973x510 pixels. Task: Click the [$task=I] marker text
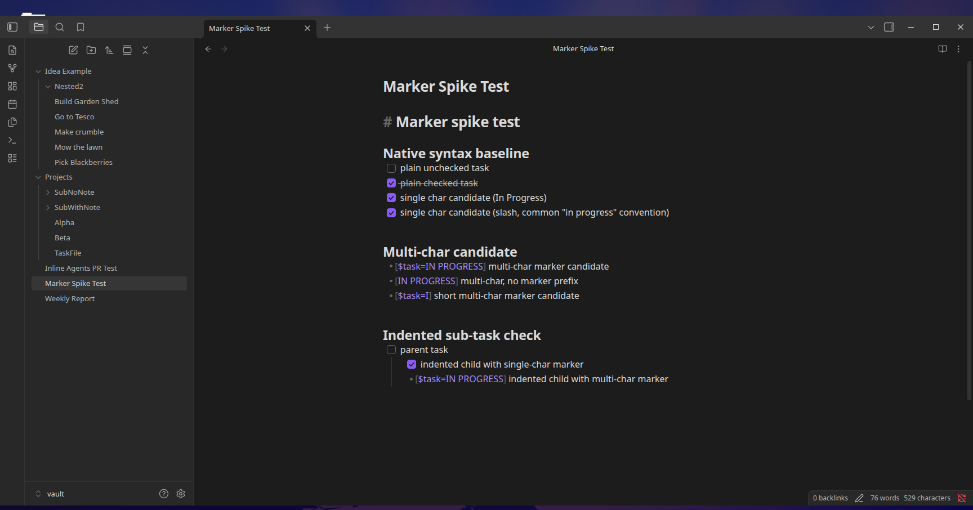click(x=413, y=296)
